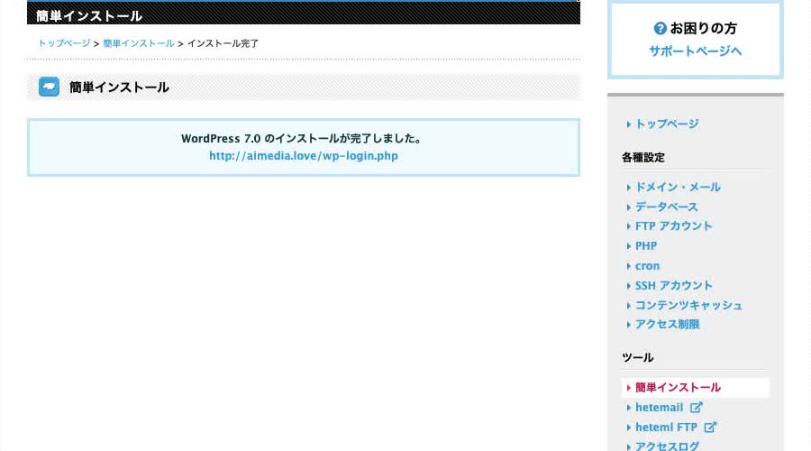The height and width of the screenshot is (451, 811).
Task: Open cron settings in the sidebar
Action: (647, 265)
